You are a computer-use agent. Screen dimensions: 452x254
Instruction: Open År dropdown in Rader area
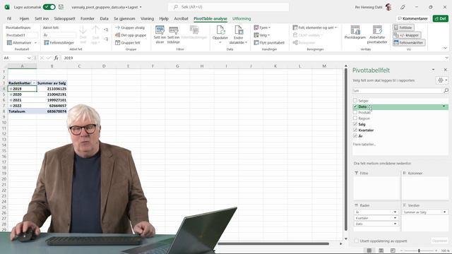(395, 212)
